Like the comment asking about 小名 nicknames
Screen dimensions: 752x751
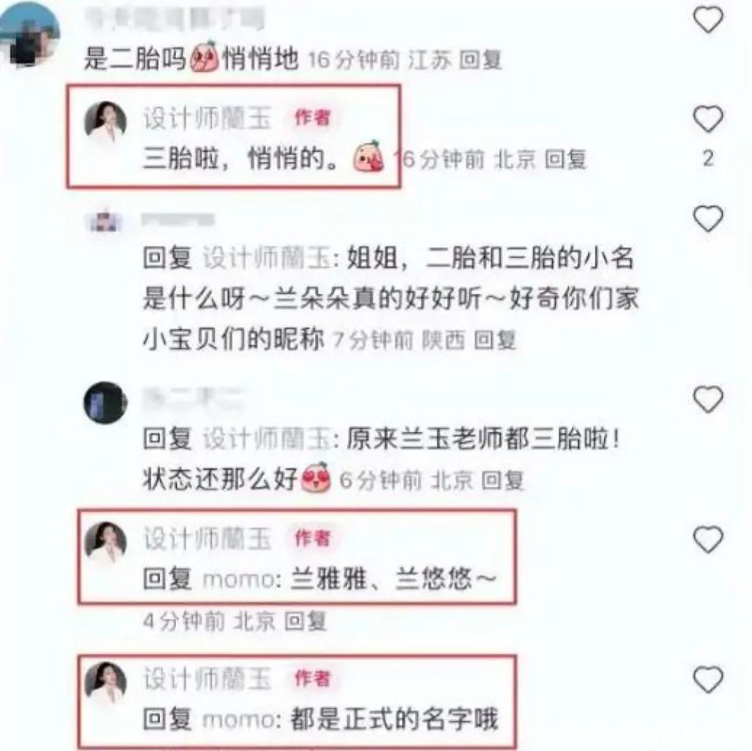coord(708,219)
